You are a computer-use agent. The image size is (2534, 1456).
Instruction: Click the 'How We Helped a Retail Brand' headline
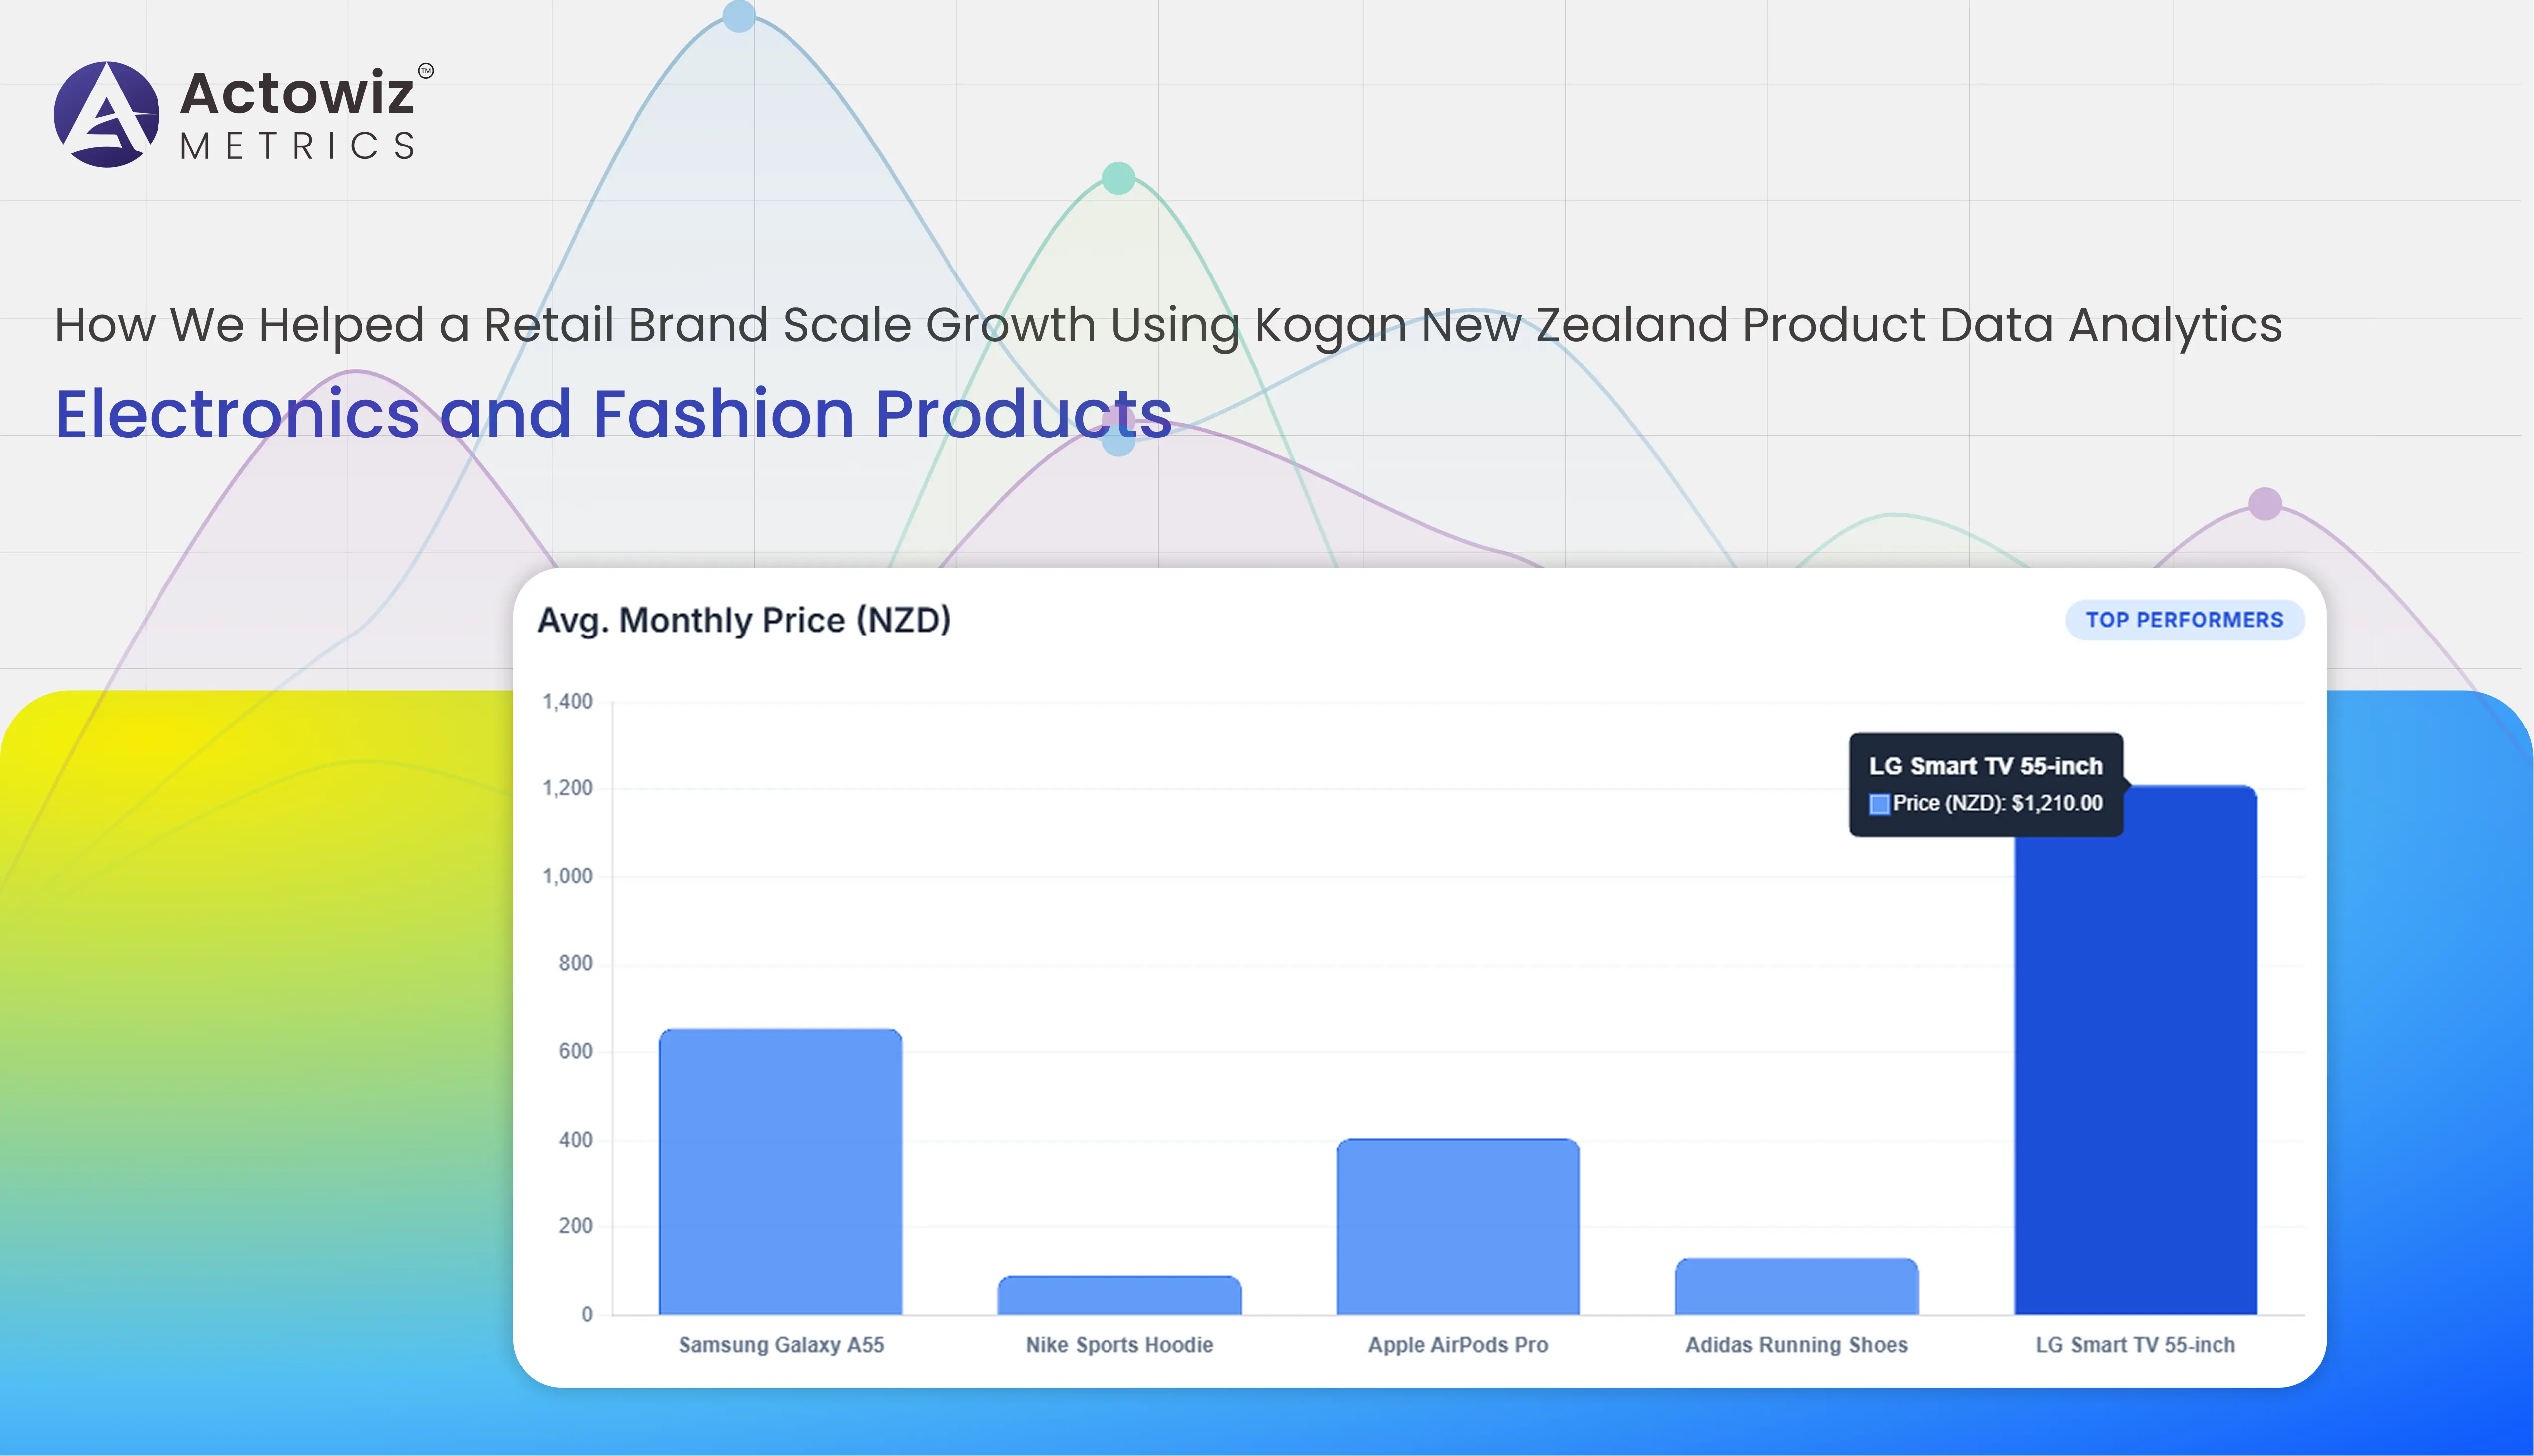[x=1168, y=325]
